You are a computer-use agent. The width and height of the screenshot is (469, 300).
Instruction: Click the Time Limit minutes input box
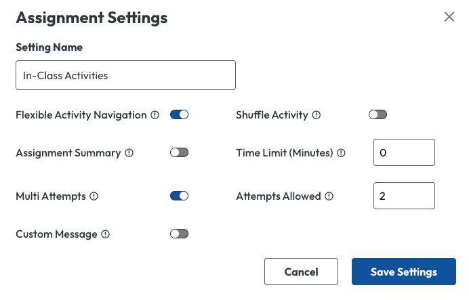click(403, 153)
